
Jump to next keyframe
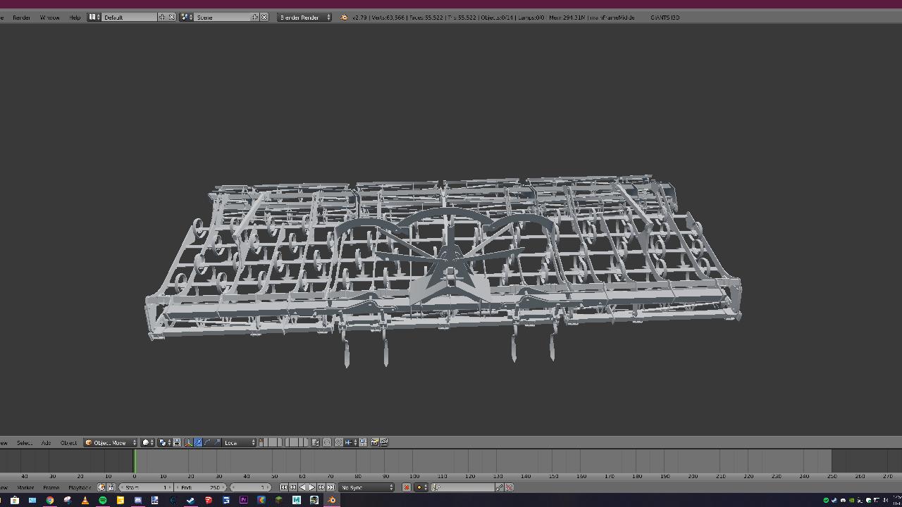(x=321, y=487)
